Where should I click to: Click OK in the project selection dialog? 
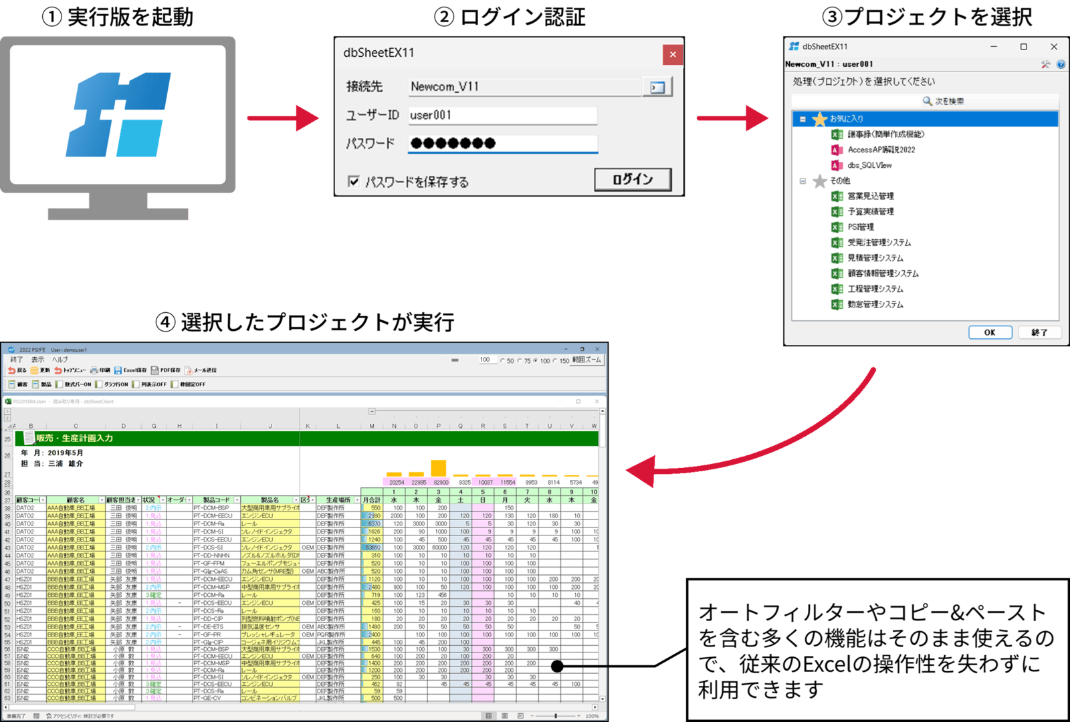click(x=990, y=332)
